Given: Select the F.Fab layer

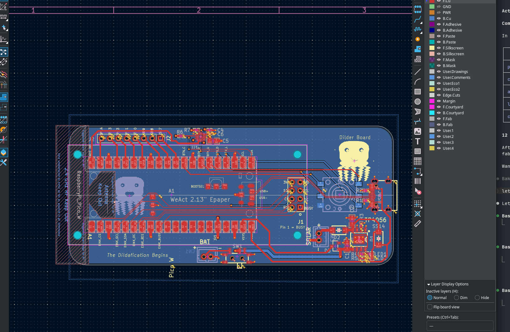Looking at the screenshot, I should point(447,119).
